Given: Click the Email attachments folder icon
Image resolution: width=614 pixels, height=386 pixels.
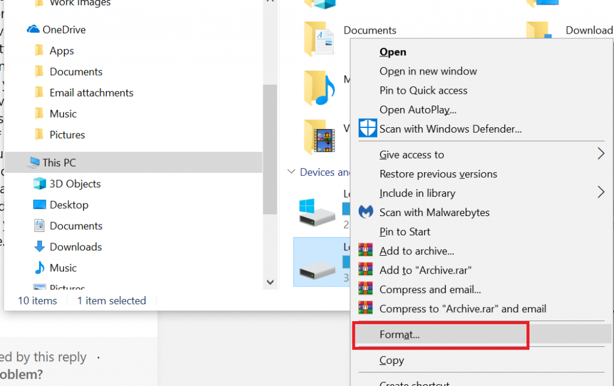Looking at the screenshot, I should tap(39, 92).
